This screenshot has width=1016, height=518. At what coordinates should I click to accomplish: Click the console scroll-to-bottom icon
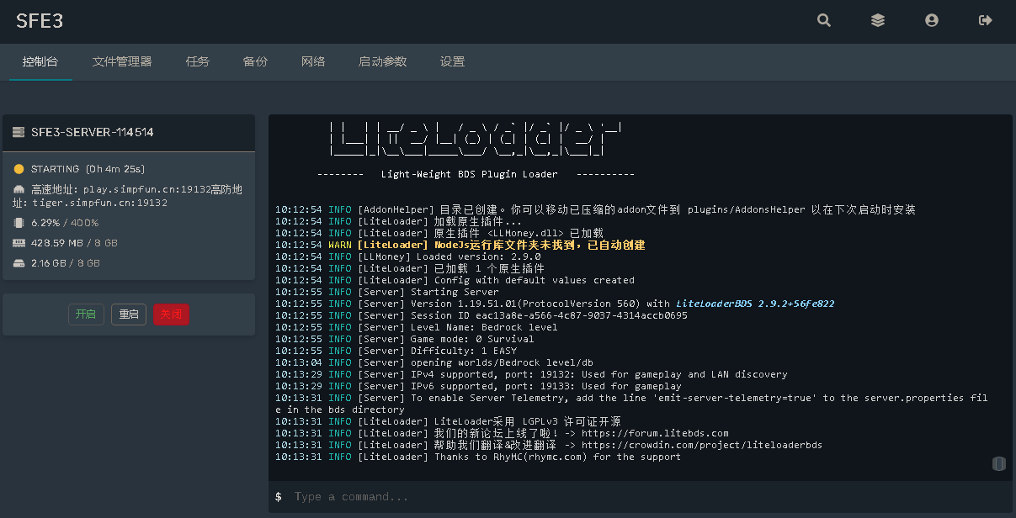pyautogui.click(x=999, y=463)
